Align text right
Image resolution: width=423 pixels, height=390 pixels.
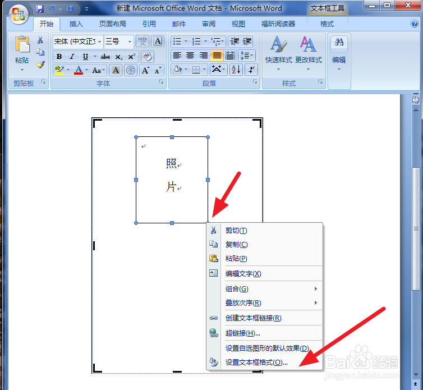coord(204,56)
